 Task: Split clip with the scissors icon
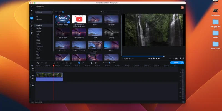point(54,63)
